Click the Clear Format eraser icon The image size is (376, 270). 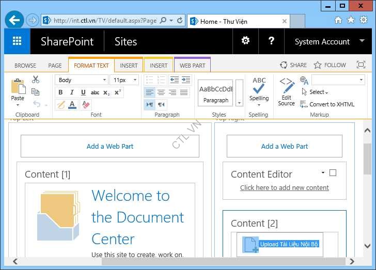click(x=86, y=105)
